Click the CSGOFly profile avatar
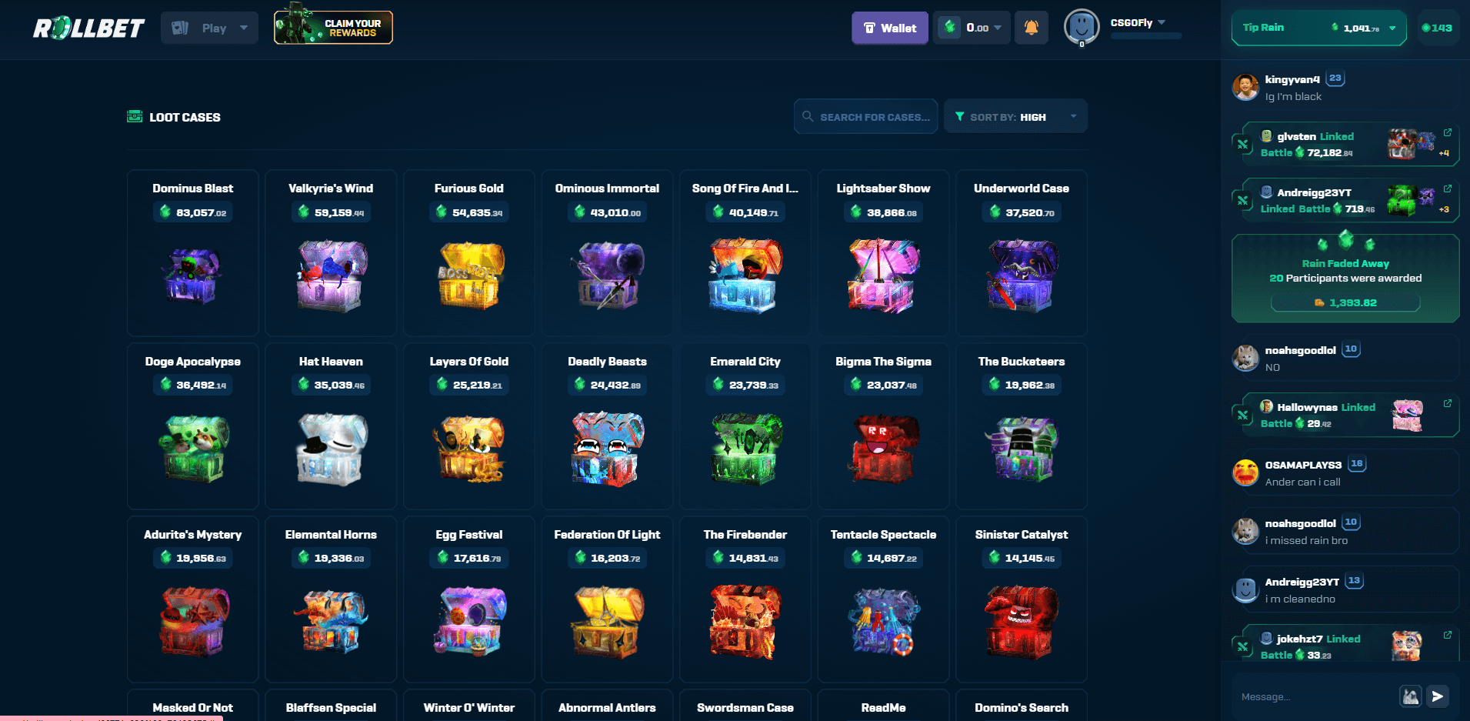Viewport: 1470px width, 721px height. coord(1082,27)
